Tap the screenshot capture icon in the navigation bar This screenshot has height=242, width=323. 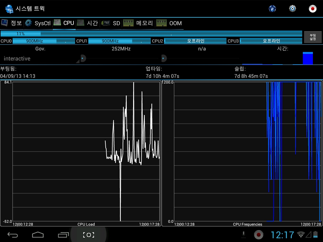point(89,235)
